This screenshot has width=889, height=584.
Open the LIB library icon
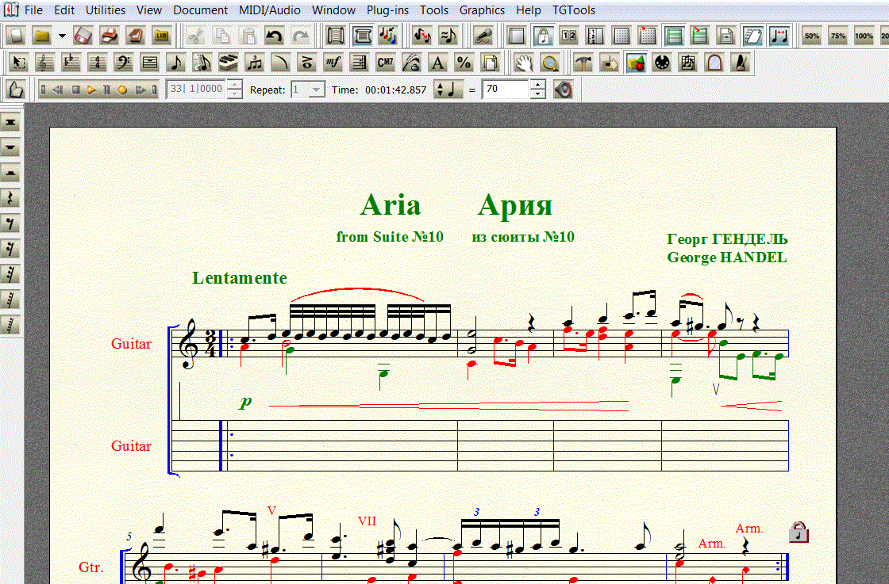click(x=162, y=36)
